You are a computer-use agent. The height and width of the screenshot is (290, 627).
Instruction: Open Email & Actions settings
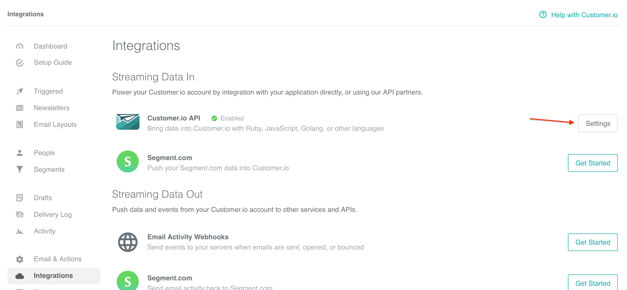(58, 259)
